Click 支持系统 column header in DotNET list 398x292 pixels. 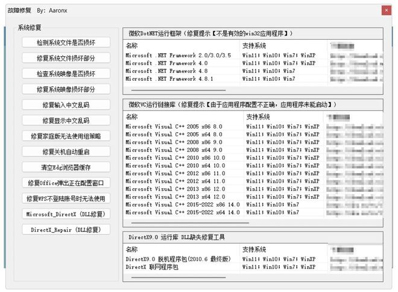pyautogui.click(x=283, y=46)
